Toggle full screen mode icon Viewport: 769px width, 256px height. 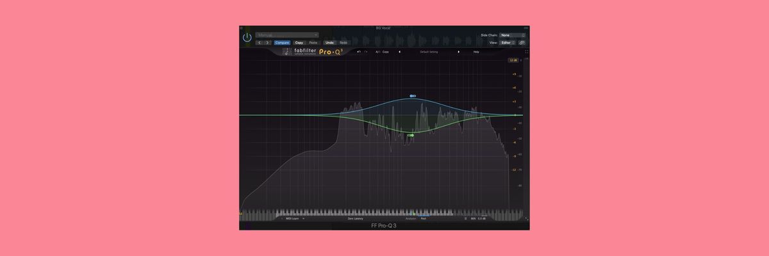[526, 52]
